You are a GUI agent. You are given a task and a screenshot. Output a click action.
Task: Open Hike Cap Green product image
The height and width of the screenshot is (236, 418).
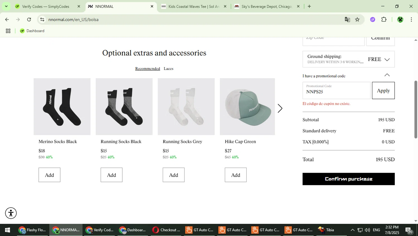247,107
